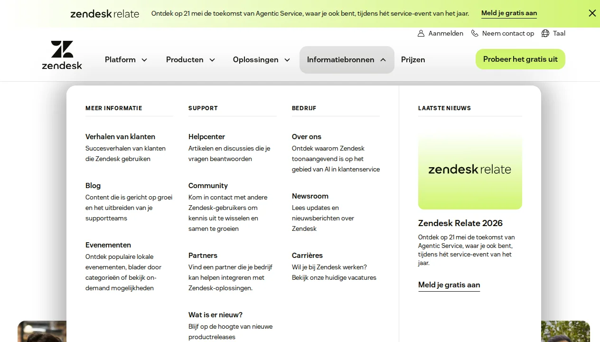Select Prijzen in the navigation bar
Viewport: 600px width, 342px height.
(x=412, y=59)
